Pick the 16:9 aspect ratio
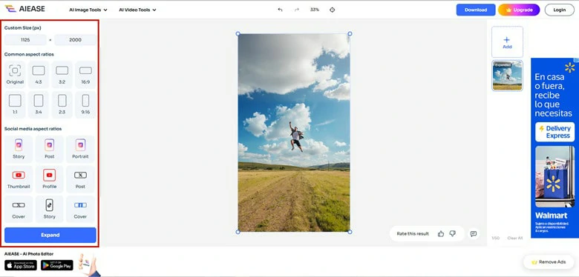Screen dimensions: 579x277 85,75
